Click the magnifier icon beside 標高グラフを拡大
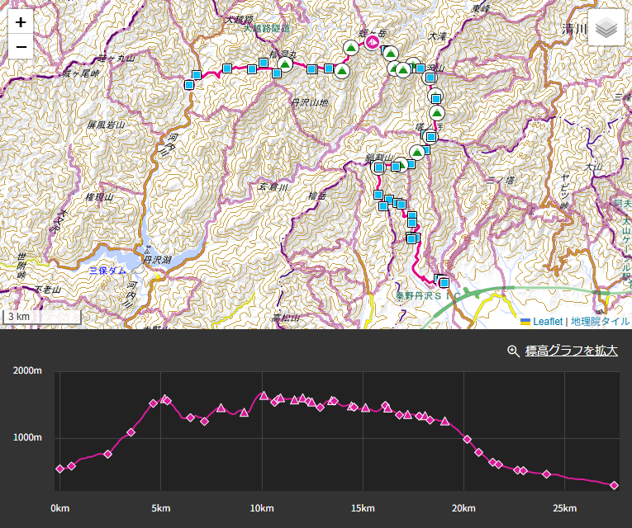Image resolution: width=632 pixels, height=528 pixels. tap(513, 351)
